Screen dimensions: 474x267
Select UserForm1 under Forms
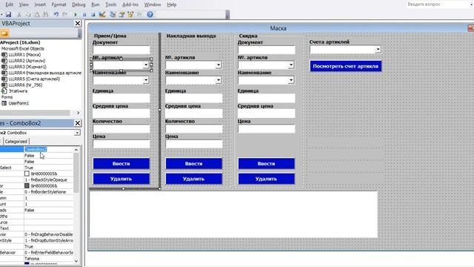(18, 103)
